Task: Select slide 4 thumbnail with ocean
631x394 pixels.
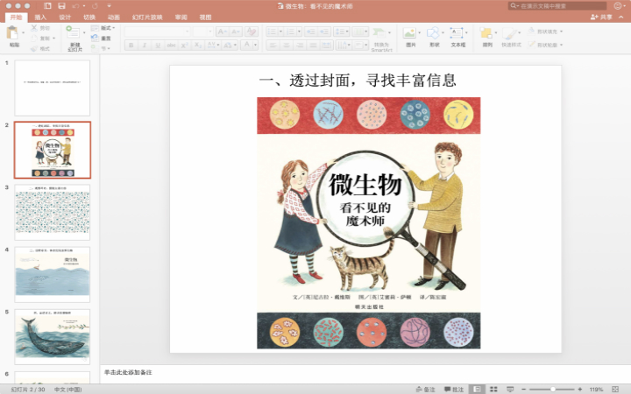Action: pos(53,274)
